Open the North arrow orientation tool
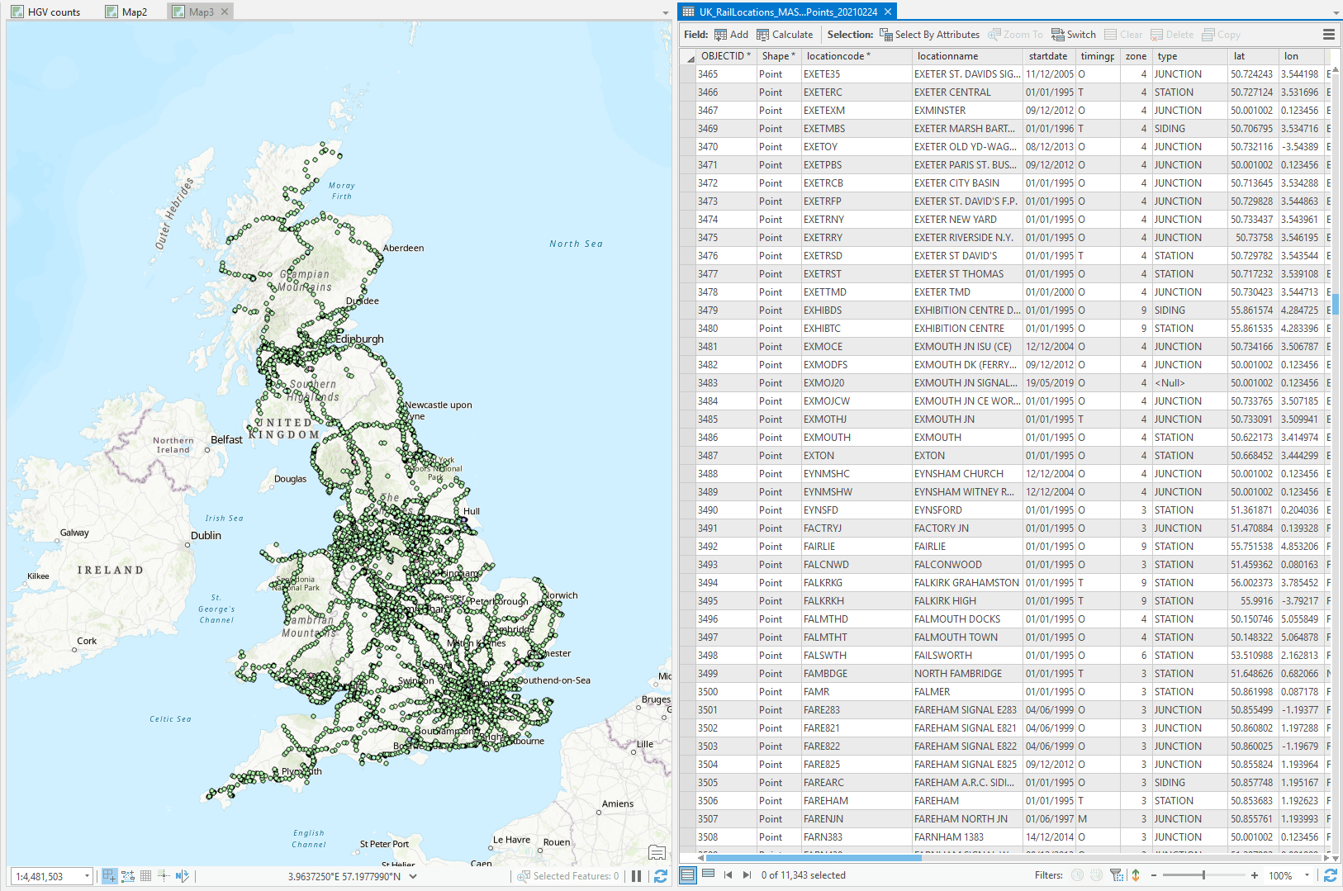Image resolution: width=1343 pixels, height=891 pixels. [x=181, y=876]
